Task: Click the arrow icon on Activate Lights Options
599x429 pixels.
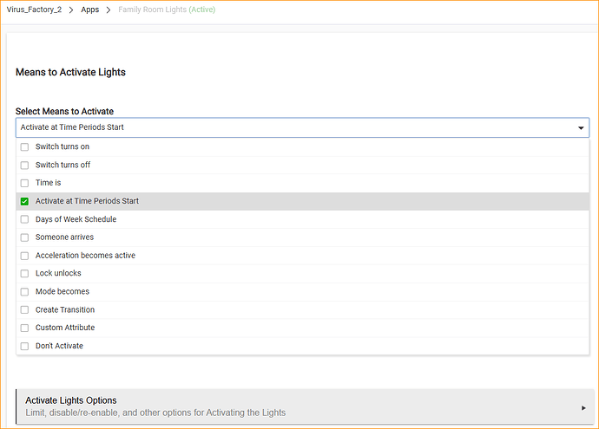Action: tap(583, 407)
